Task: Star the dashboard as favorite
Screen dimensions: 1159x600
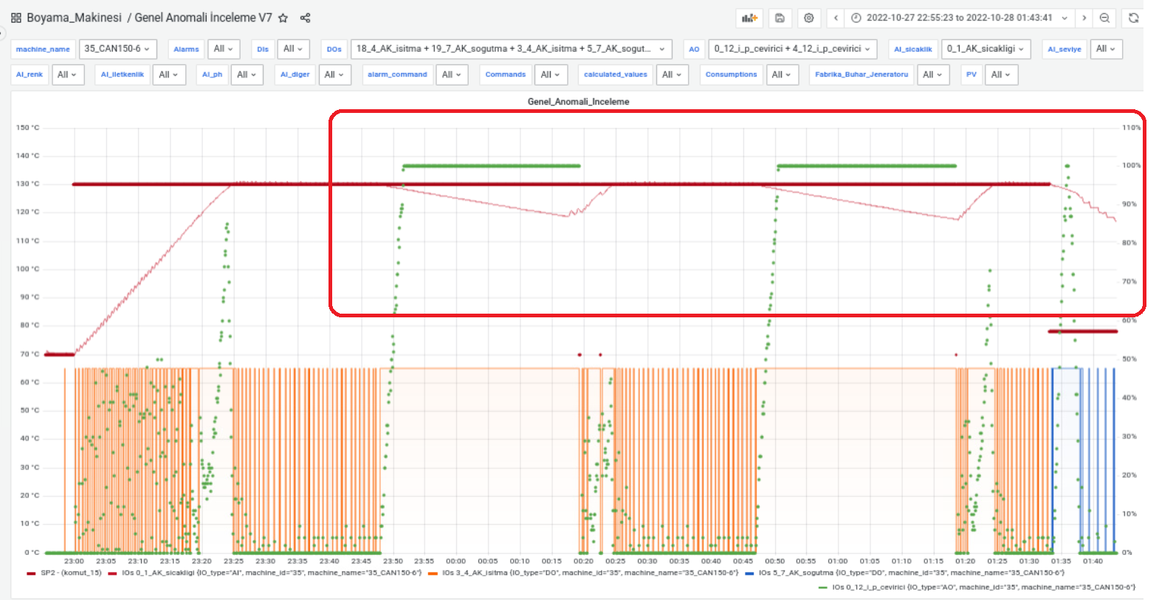Action: (x=283, y=18)
